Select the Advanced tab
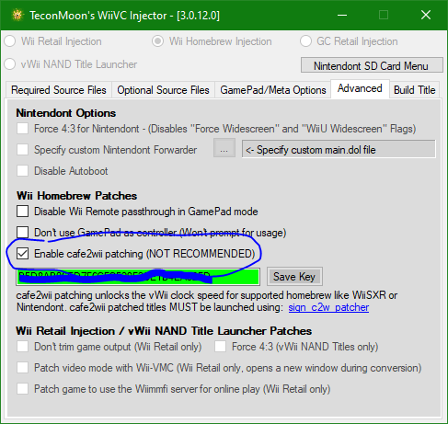Screen dimensions: 448x424 coord(360,88)
